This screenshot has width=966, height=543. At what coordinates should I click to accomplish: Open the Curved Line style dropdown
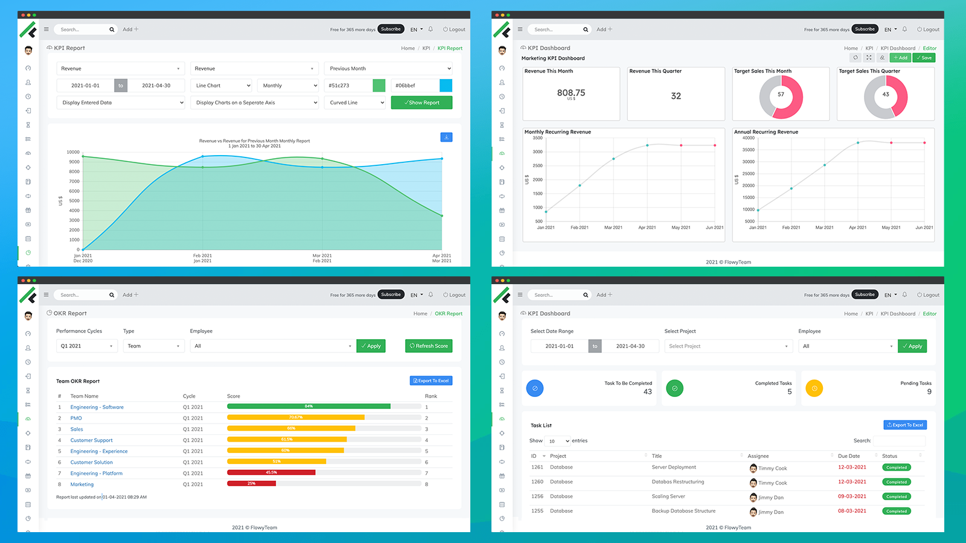pos(355,103)
